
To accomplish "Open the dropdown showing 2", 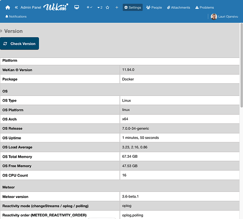I will tap(100, 7).
